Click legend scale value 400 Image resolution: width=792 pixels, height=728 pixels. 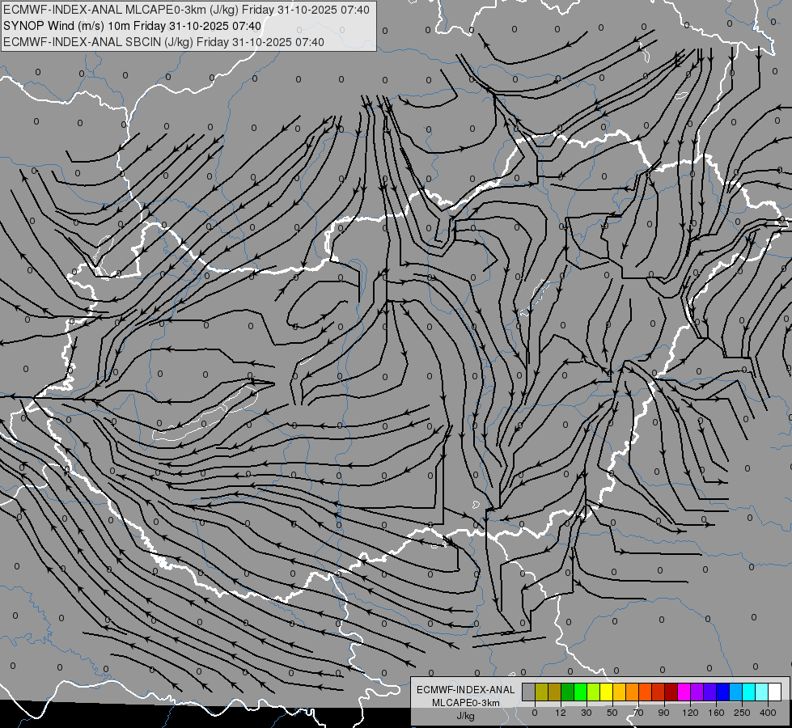click(768, 713)
